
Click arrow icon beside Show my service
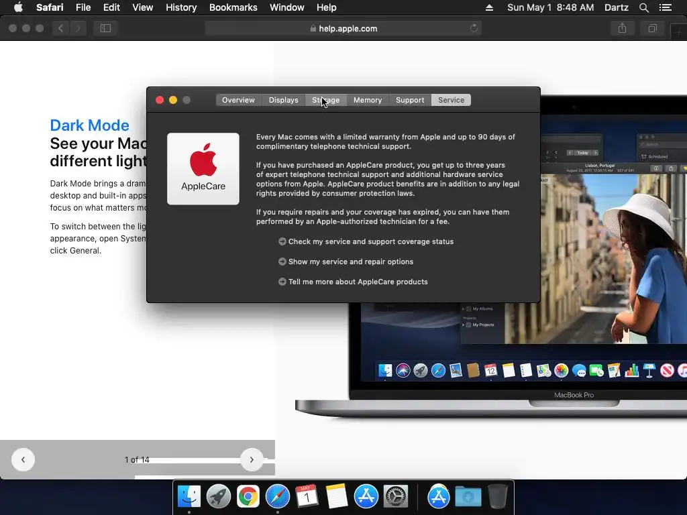point(282,262)
